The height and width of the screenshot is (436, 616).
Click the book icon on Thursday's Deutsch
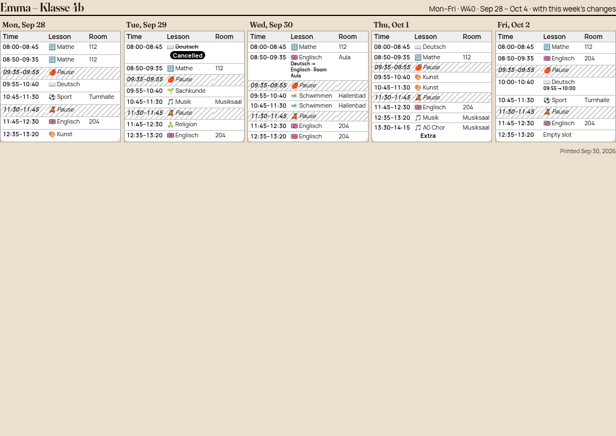[418, 47]
